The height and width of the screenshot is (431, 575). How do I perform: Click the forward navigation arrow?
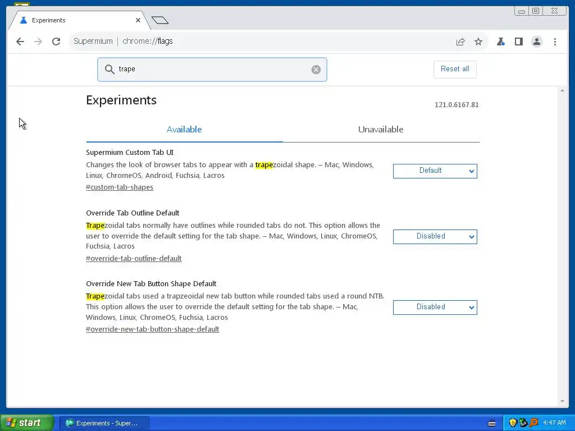[x=38, y=42]
